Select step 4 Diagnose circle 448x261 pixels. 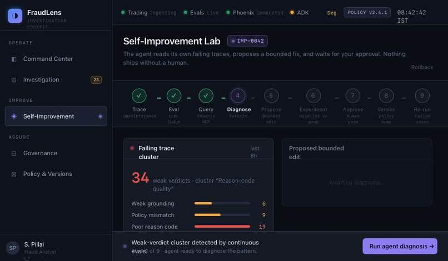pyautogui.click(x=238, y=96)
